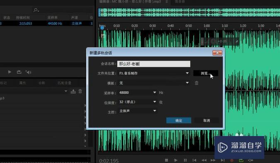280x163 pixels.
Task: Switch to the 诊断 diagnostics tab
Action: (x=42, y=83)
